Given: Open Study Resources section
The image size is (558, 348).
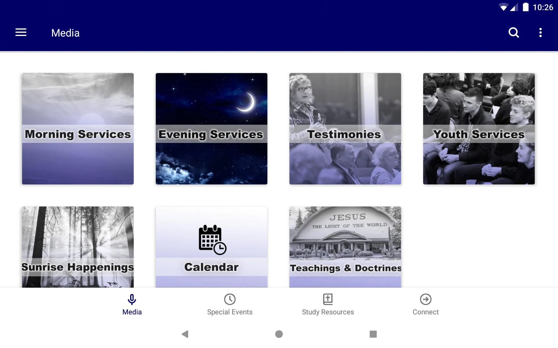Looking at the screenshot, I should (x=328, y=304).
